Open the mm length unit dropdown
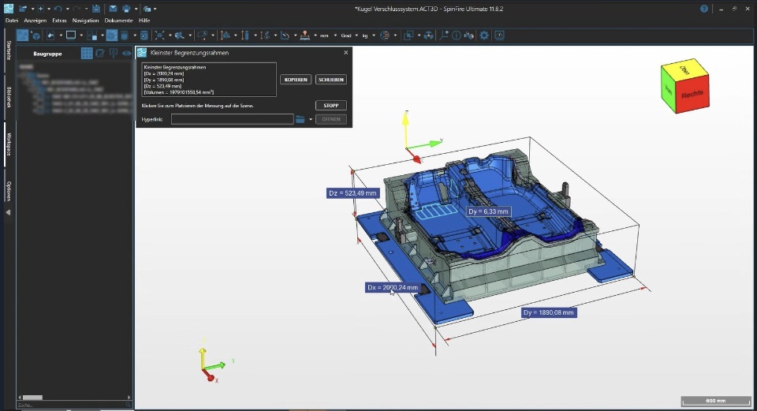 (x=336, y=35)
